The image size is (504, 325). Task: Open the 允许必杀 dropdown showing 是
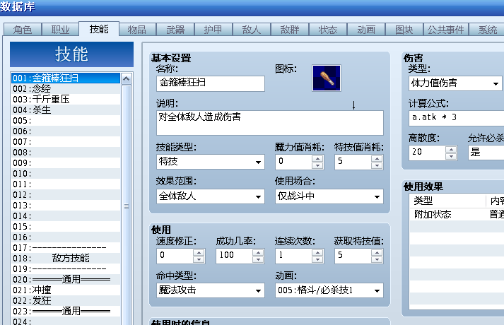click(x=486, y=153)
